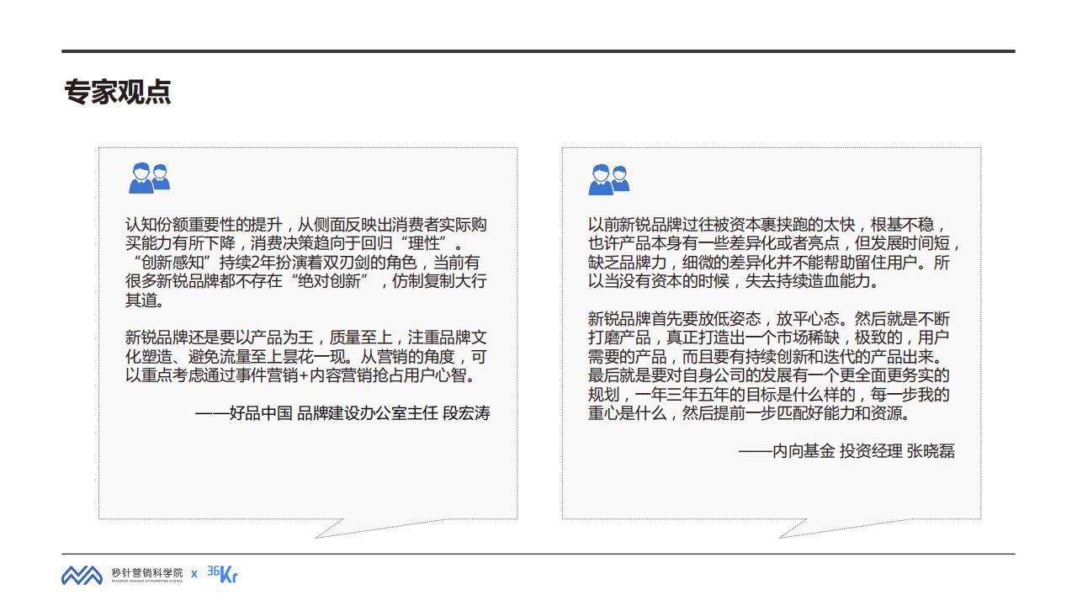
Task: Select the thick dark line above title
Action: [x=538, y=51]
